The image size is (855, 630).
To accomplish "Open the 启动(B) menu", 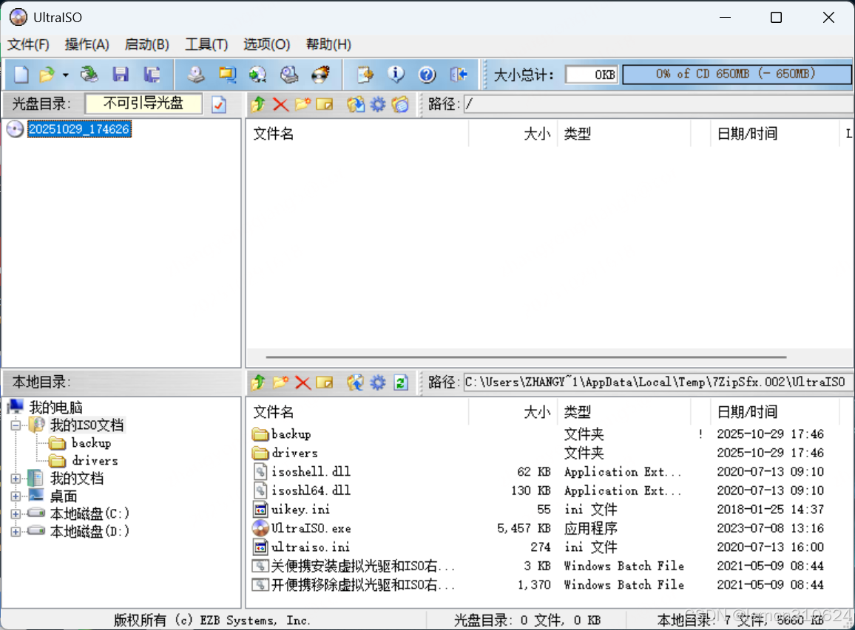I will (x=146, y=44).
